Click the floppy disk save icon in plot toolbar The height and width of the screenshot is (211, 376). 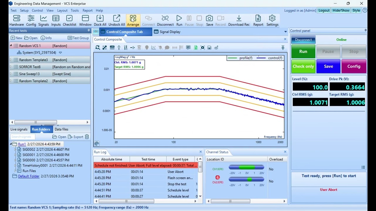click(209, 47)
